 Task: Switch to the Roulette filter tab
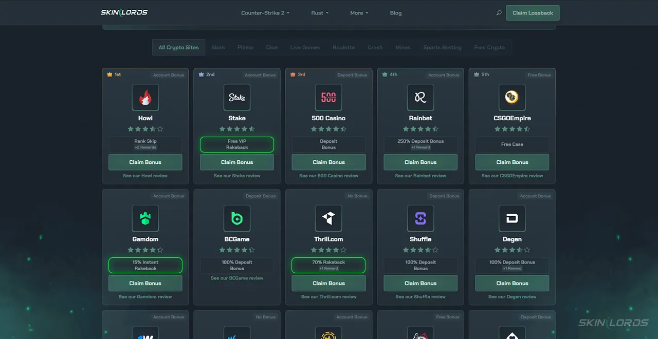pos(343,47)
